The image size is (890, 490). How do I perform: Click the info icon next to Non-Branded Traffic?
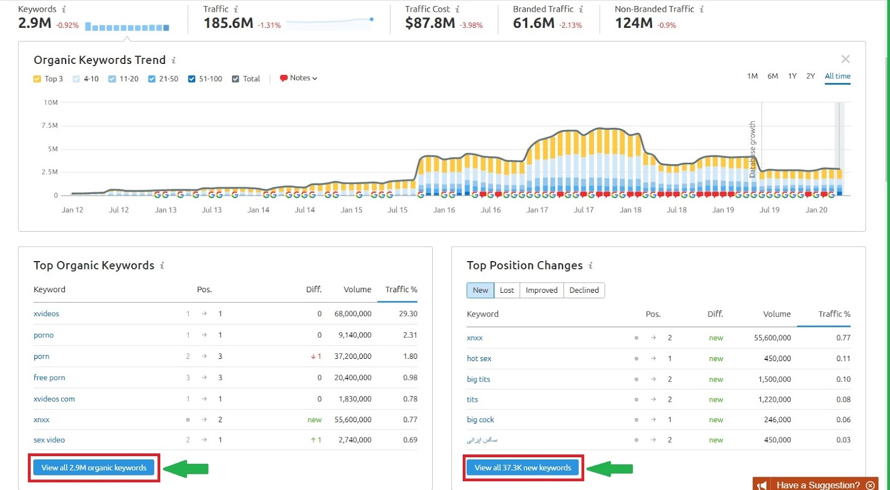(701, 9)
